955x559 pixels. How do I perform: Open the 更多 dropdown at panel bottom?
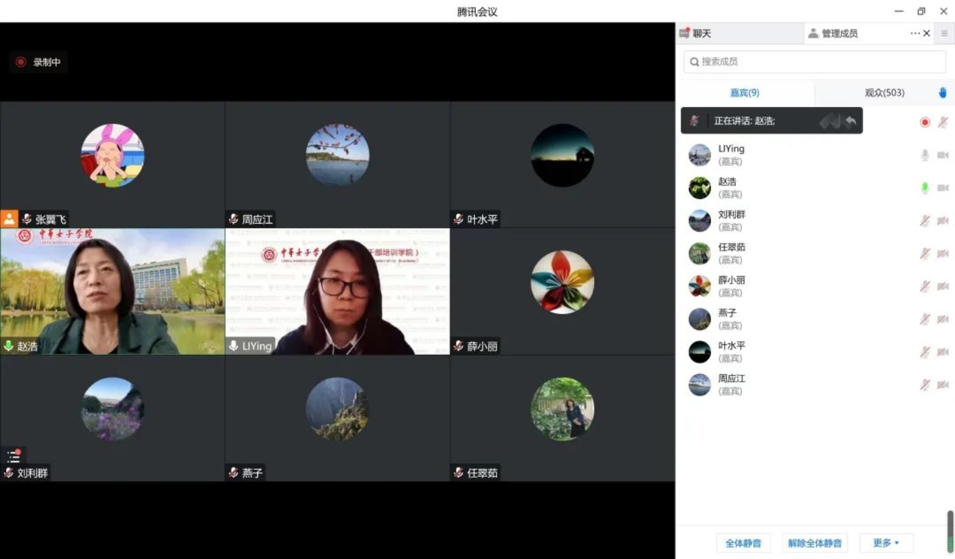886,543
